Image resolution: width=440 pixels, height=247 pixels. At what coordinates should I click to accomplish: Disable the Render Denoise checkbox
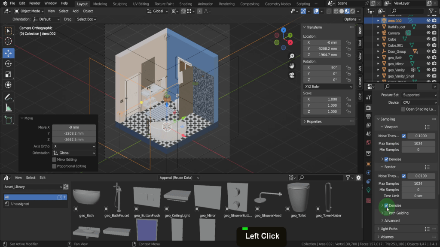pos(386,206)
